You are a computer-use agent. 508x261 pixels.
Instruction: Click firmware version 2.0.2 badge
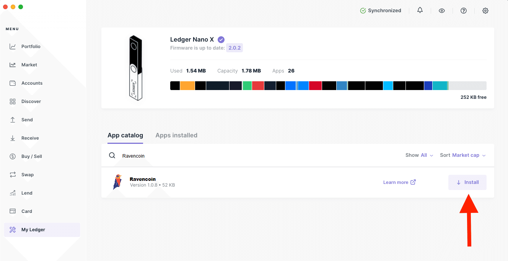[234, 48]
